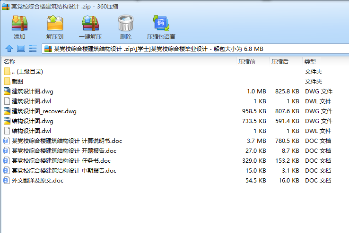
Task: Select 某党校综合楼建筑结构设计 计算说明书.doc
Action: coord(67,141)
